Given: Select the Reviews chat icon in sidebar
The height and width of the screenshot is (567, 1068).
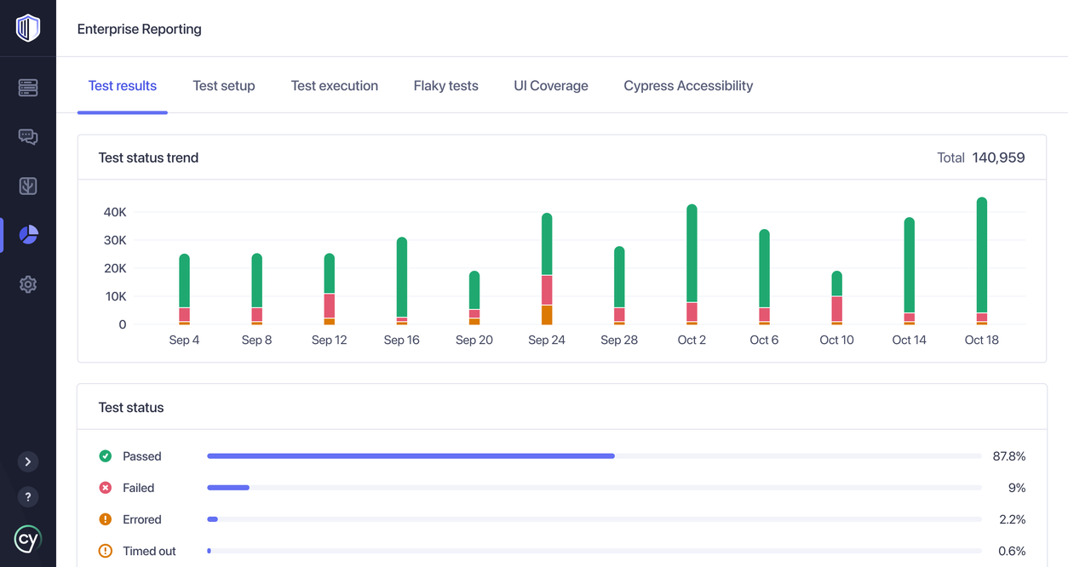Looking at the screenshot, I should click(x=28, y=136).
